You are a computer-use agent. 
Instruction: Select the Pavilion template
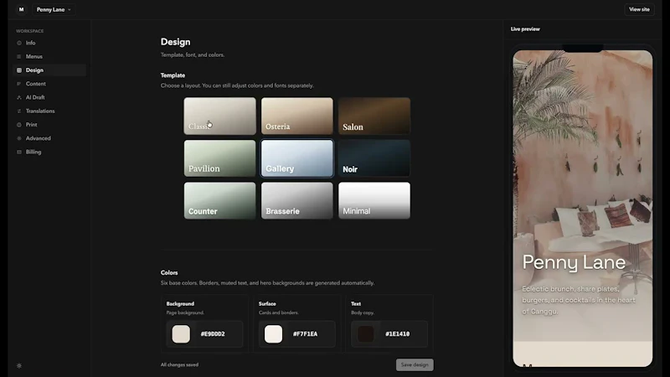(x=219, y=158)
